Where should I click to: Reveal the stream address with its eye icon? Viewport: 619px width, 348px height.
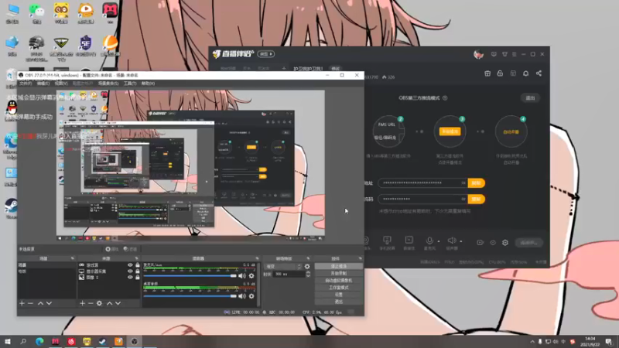tap(463, 183)
